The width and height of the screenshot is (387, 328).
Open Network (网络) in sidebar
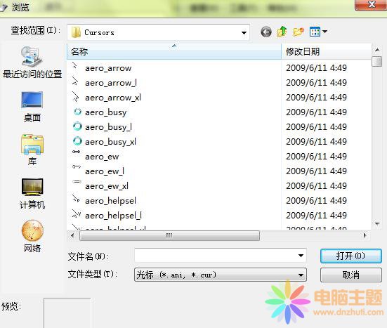click(32, 236)
